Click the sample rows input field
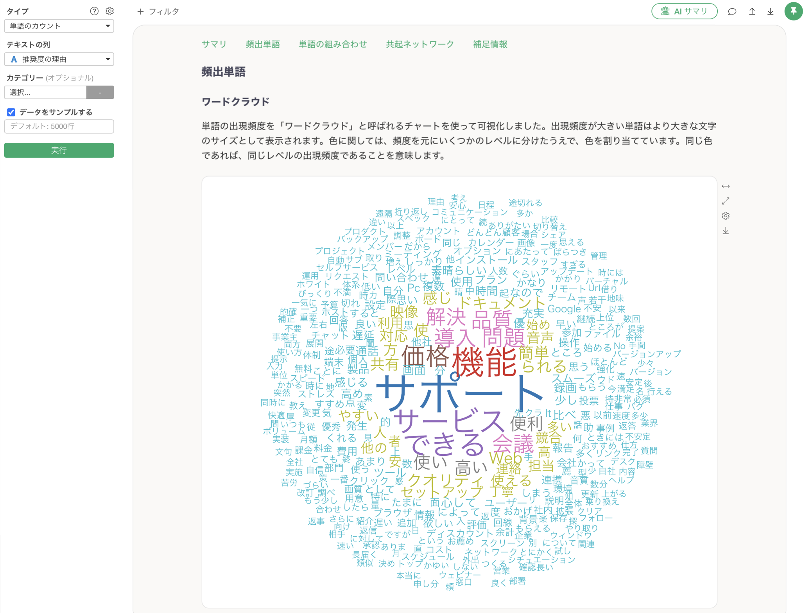The height and width of the screenshot is (613, 803). [x=59, y=126]
